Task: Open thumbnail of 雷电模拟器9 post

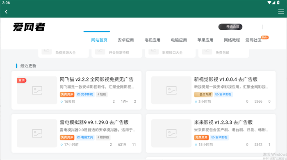Action: (x=37, y=133)
